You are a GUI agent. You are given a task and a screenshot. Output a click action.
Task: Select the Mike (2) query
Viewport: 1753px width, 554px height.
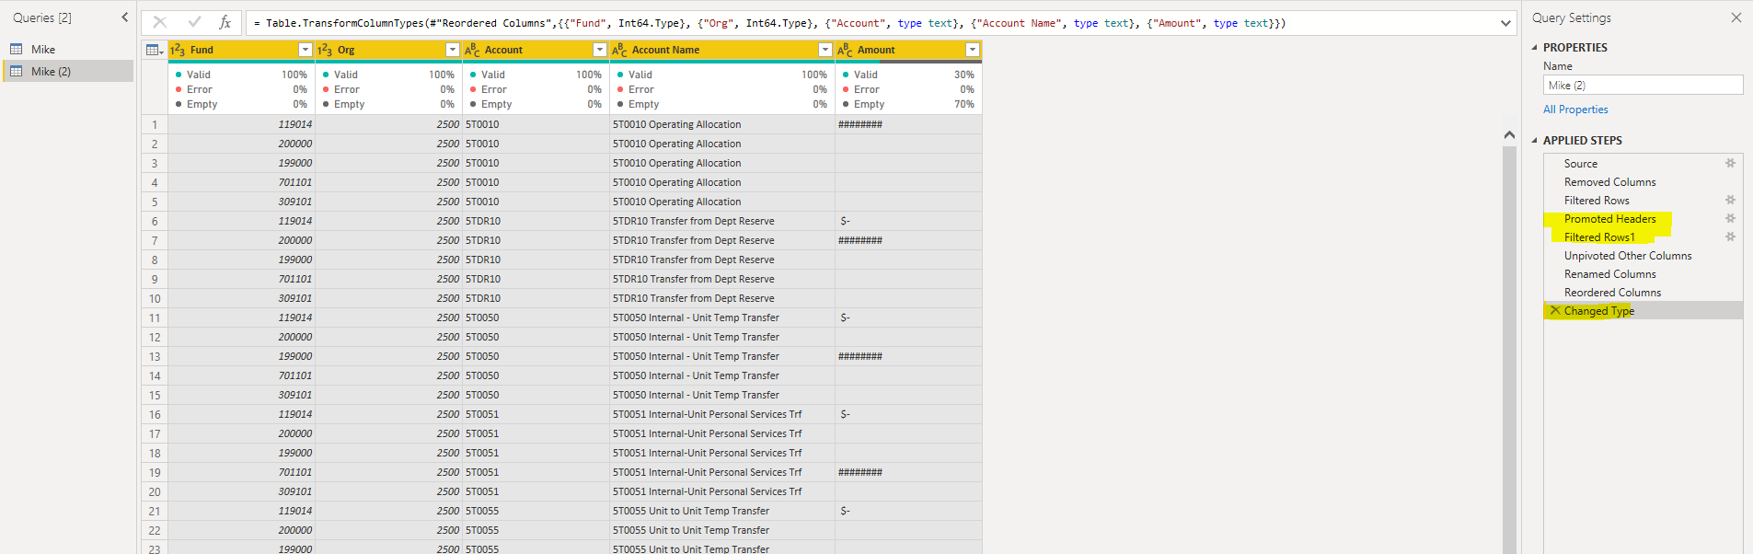click(68, 72)
